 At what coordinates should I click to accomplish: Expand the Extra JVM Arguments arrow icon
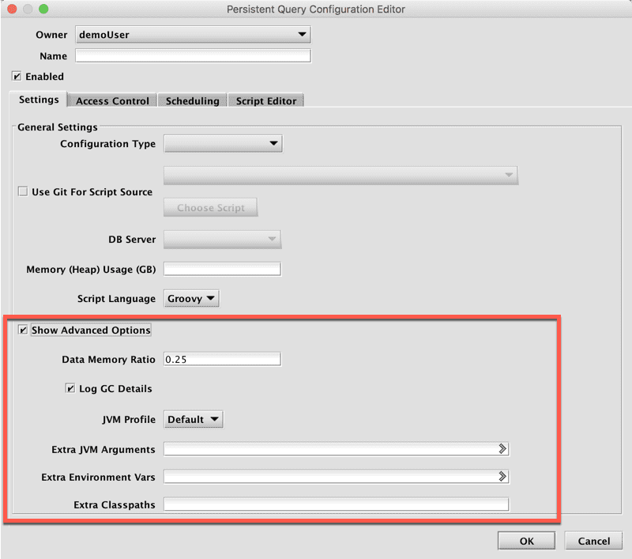[502, 449]
